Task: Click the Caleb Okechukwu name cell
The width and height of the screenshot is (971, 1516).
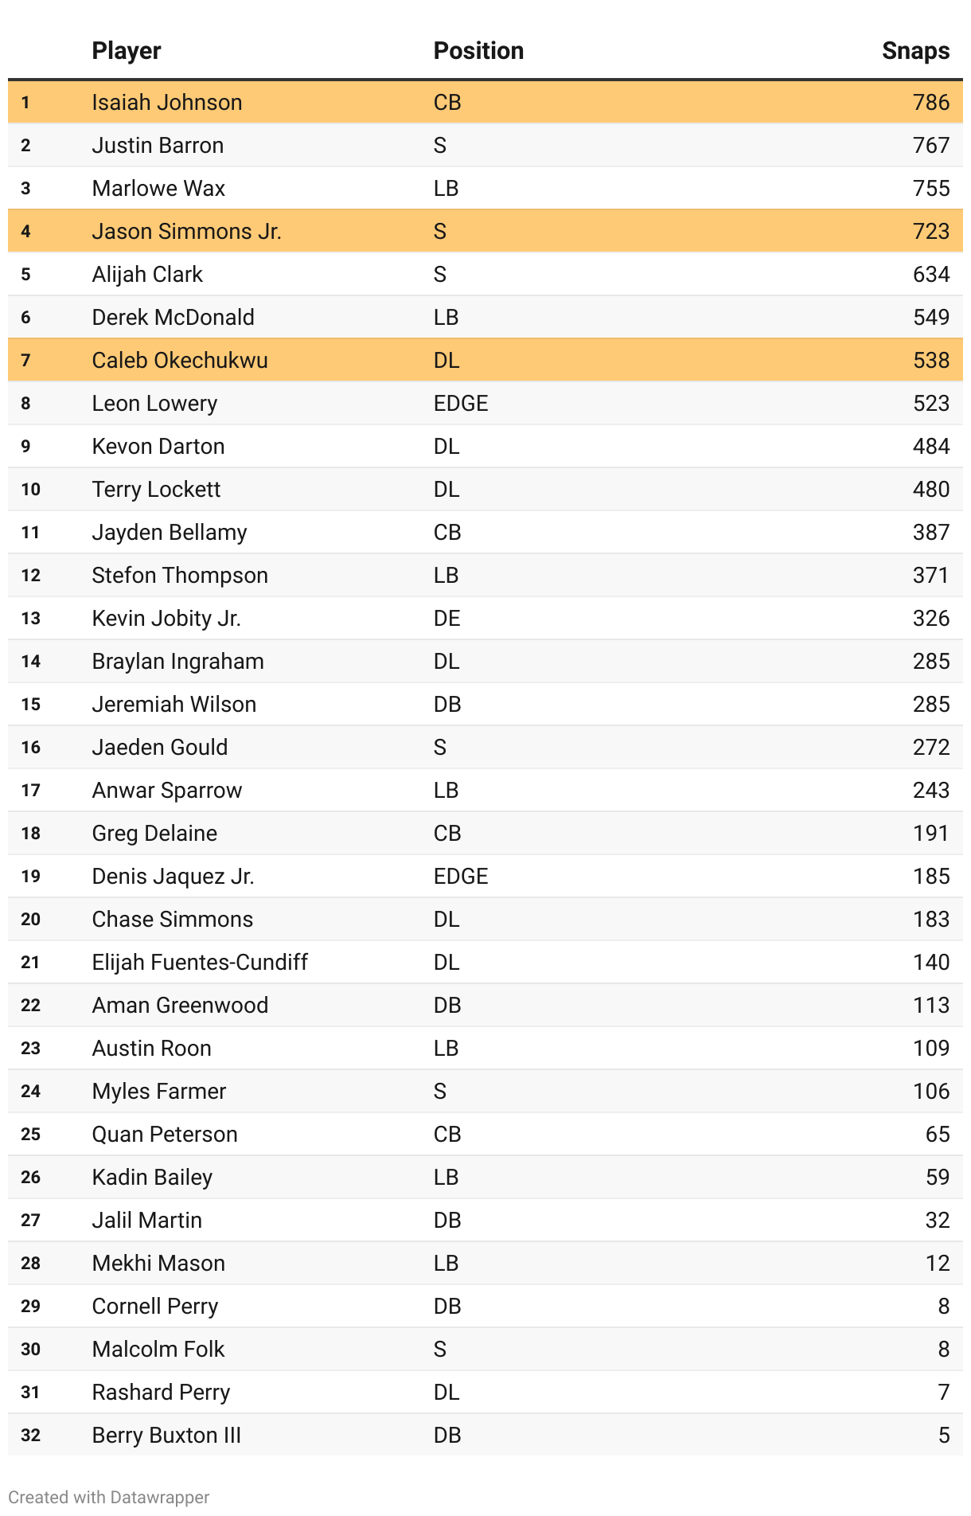Action: tap(180, 360)
